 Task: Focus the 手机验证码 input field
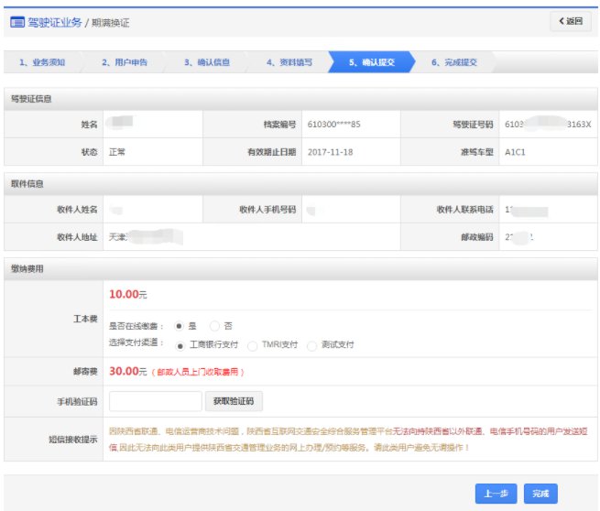[155, 401]
